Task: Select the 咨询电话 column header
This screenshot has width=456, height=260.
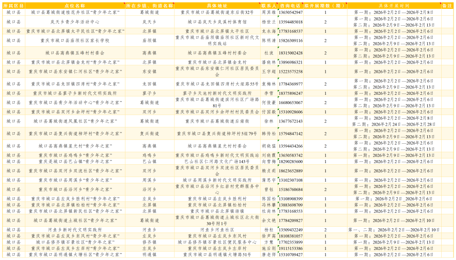Action: [290, 6]
